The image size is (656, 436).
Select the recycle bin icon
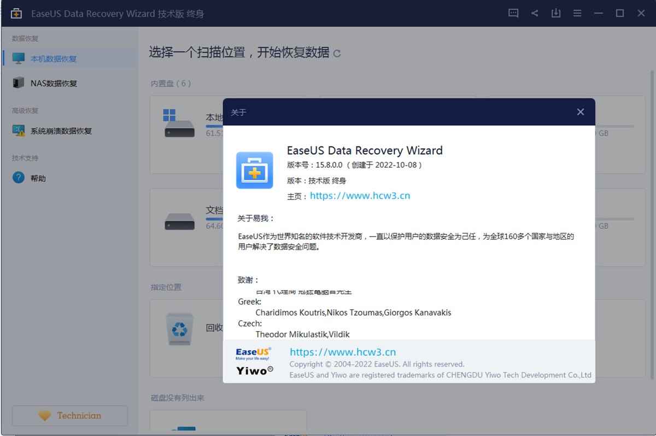179,329
